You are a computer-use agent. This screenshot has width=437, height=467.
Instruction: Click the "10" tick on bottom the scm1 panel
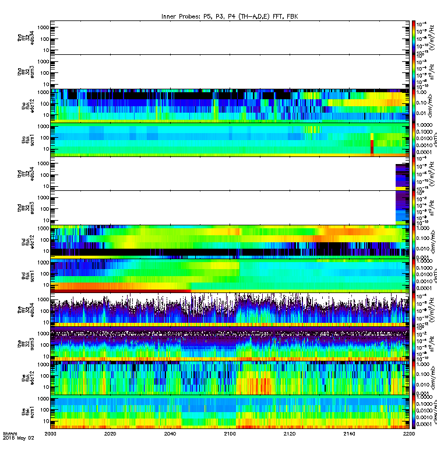46,421
